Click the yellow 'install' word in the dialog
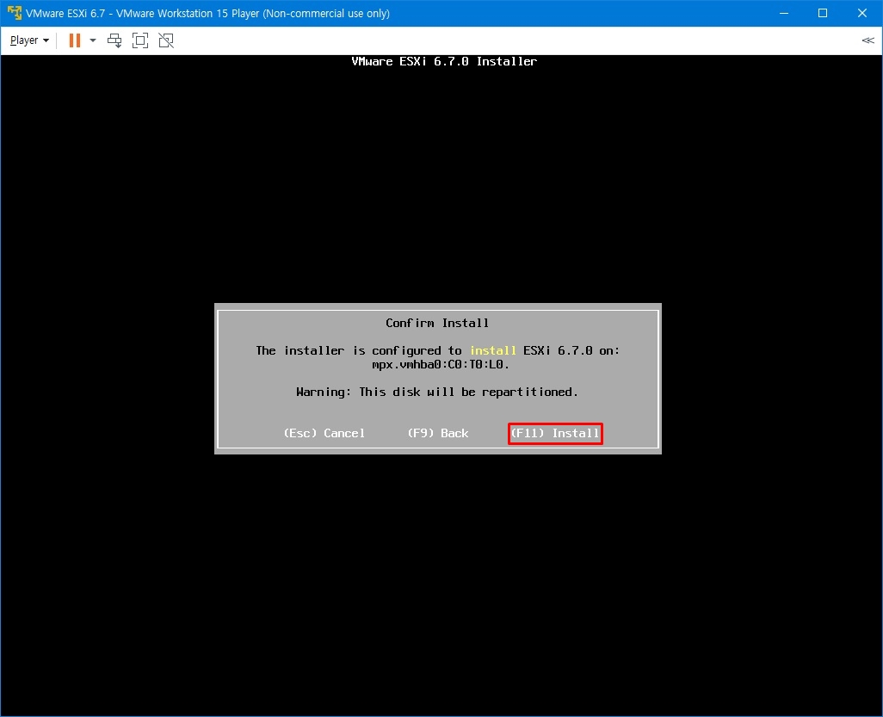Viewport: 883px width, 717px height. (x=493, y=350)
